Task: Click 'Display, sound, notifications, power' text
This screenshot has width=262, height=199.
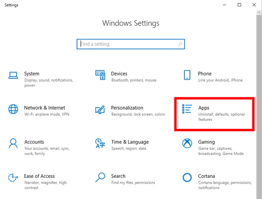Action: pos(49,83)
